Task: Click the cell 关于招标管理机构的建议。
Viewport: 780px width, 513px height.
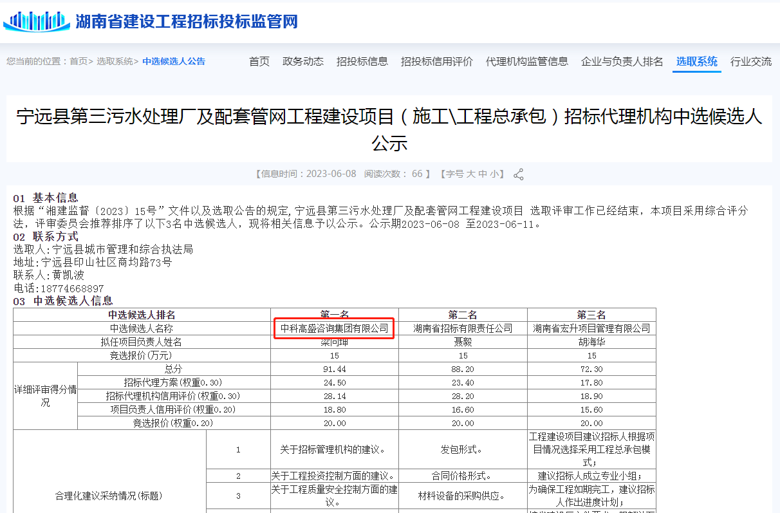Action: click(x=335, y=449)
